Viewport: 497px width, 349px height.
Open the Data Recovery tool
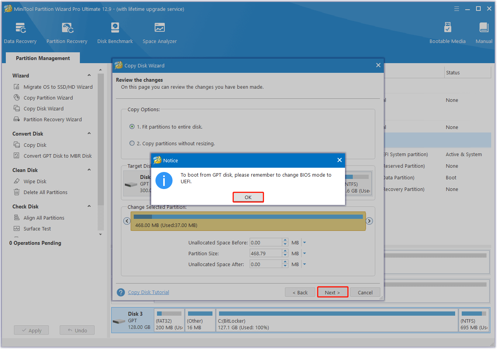tap(20, 33)
